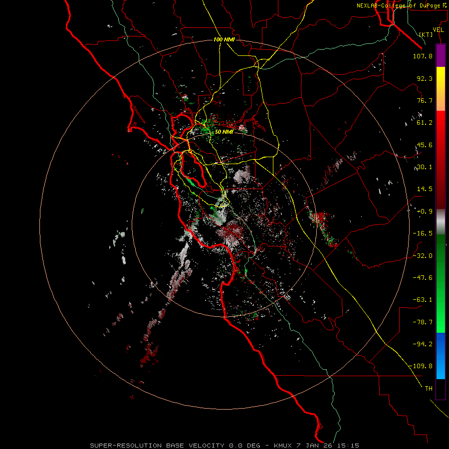Click the +0.9 scale value
The height and width of the screenshot is (449, 449).
click(x=425, y=212)
